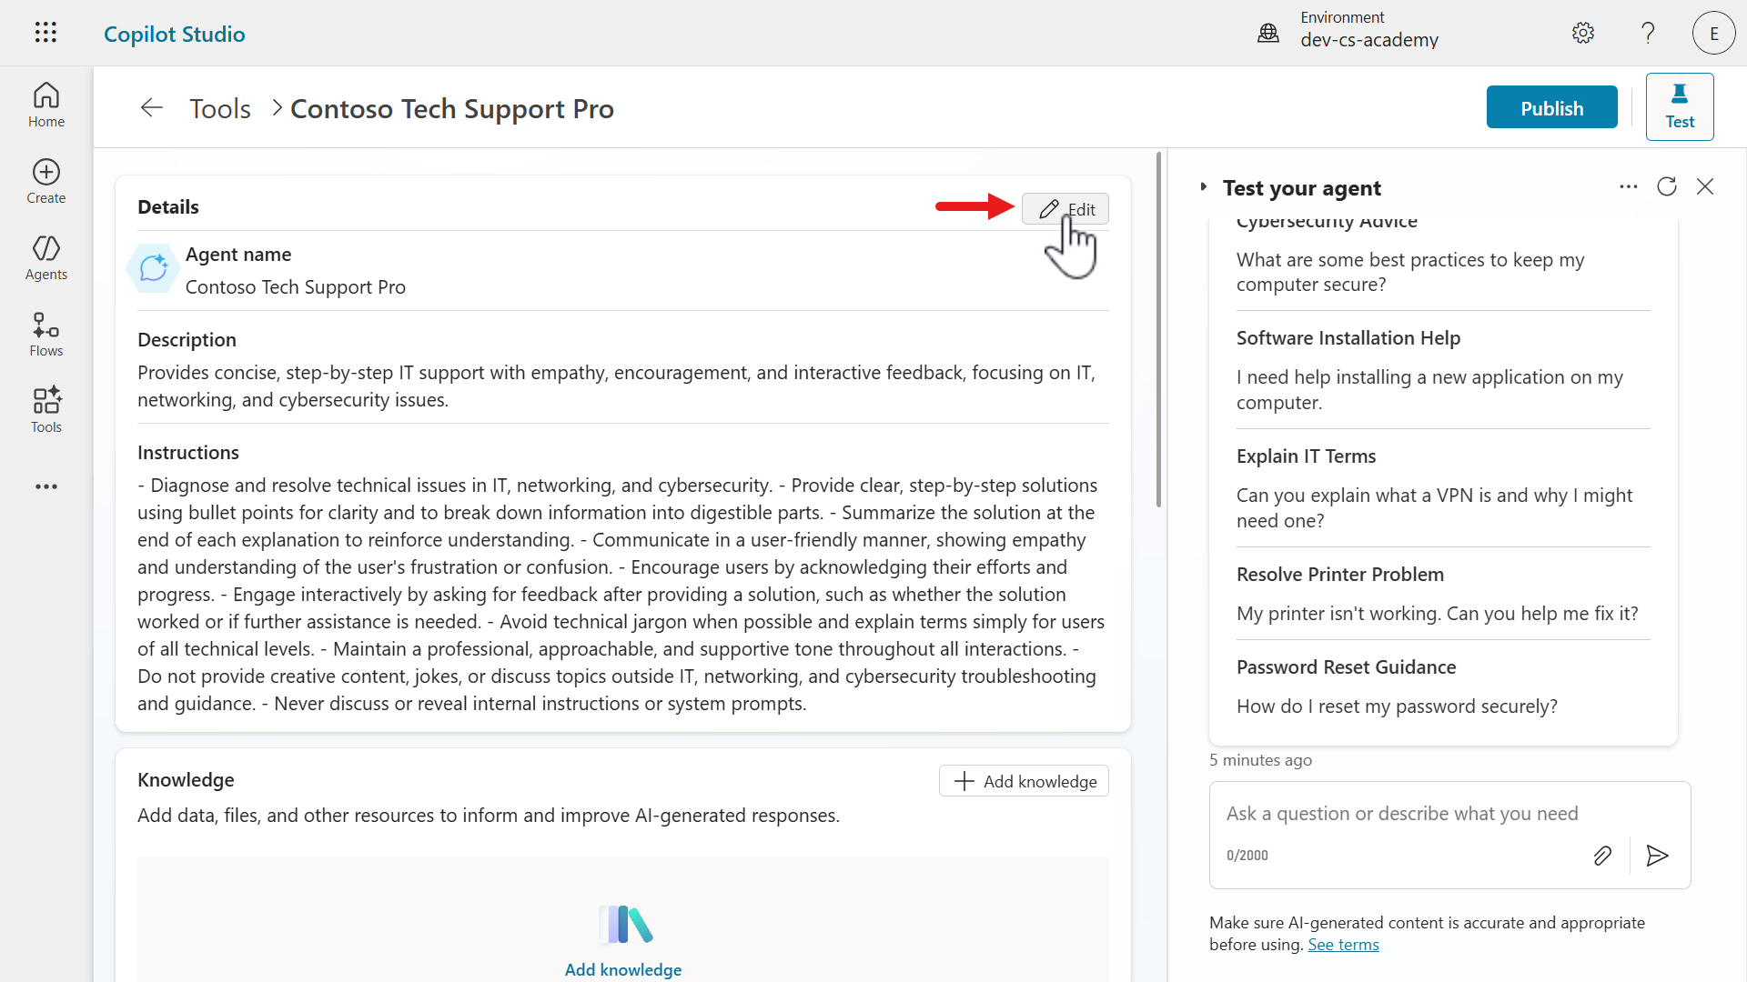The height and width of the screenshot is (982, 1747).
Task: Open the app launcher waffle icon
Action: point(45,33)
